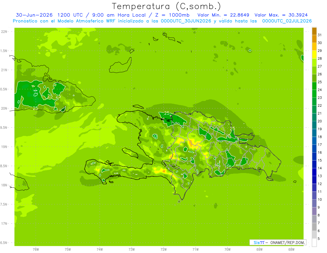
Task: Pick the purple swatch between 8 and 9
Action: pos(314,212)
